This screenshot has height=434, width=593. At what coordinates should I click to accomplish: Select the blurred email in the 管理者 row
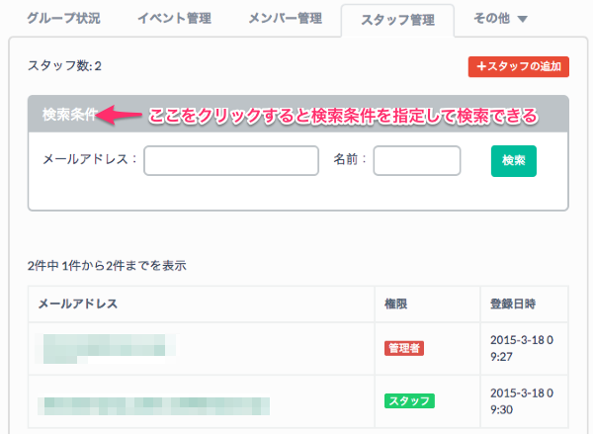click(108, 346)
